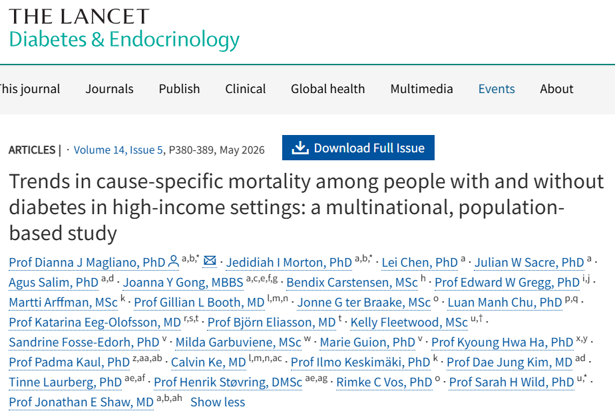Screen dimensions: 615x415
Task: Open the Publish menu
Action: click(x=179, y=88)
